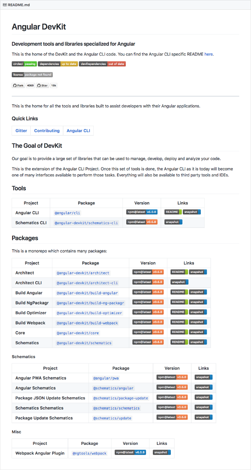Click the @angular/cli package link
Screen dimensions: 251x470
(67, 213)
